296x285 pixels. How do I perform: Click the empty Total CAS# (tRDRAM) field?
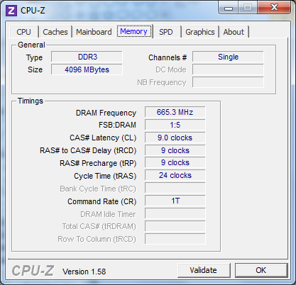pyautogui.click(x=175, y=226)
